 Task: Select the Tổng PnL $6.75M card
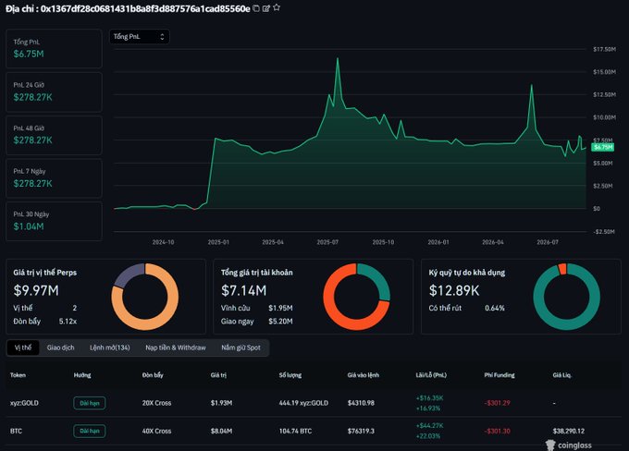tap(54, 48)
